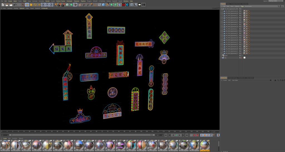Select HK_V04_Signboard_G object

[x=232, y=24]
